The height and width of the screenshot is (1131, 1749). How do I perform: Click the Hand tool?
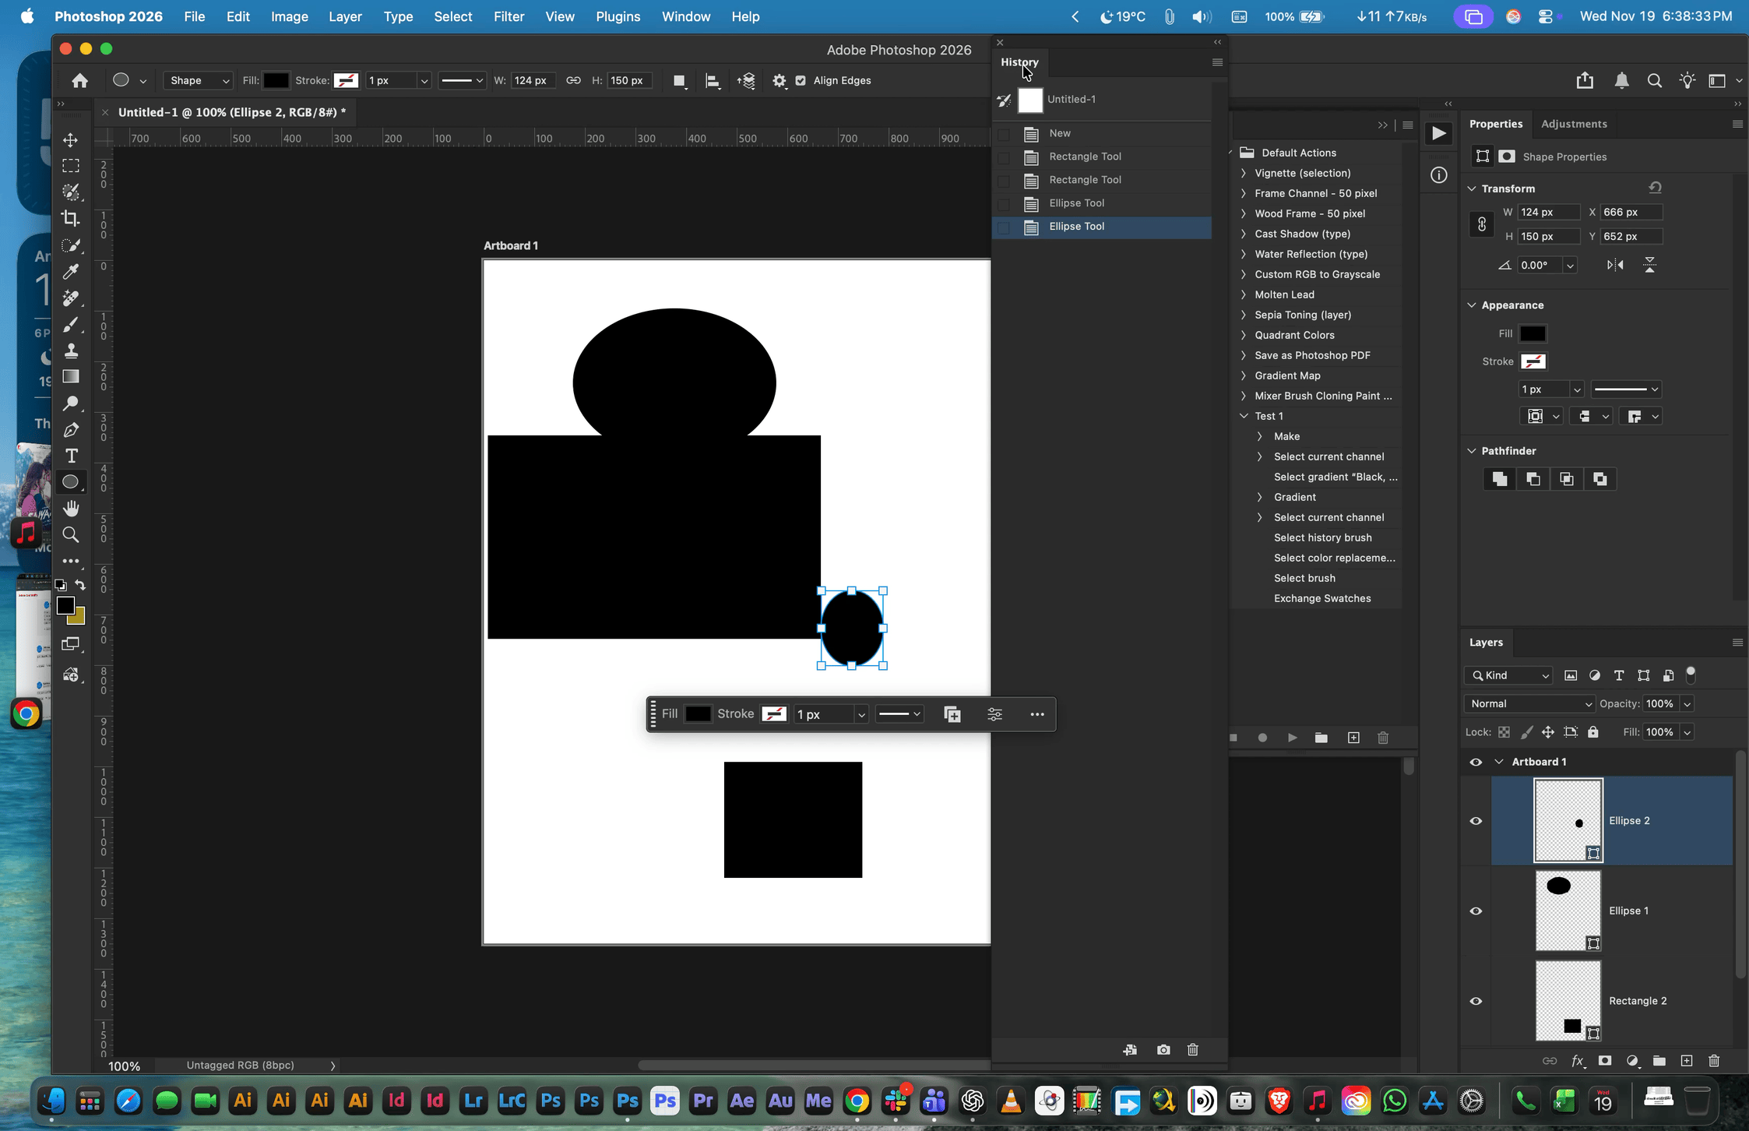71,508
